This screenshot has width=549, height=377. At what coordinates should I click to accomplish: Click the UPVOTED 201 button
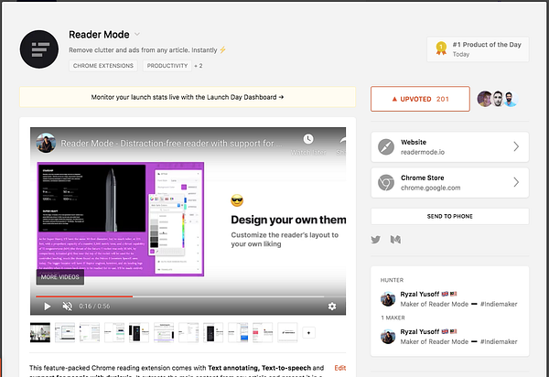point(420,99)
